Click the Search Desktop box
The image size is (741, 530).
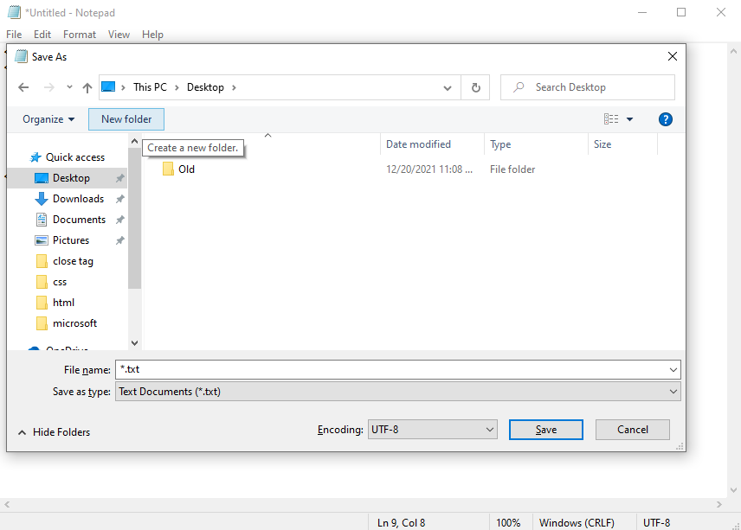[588, 87]
